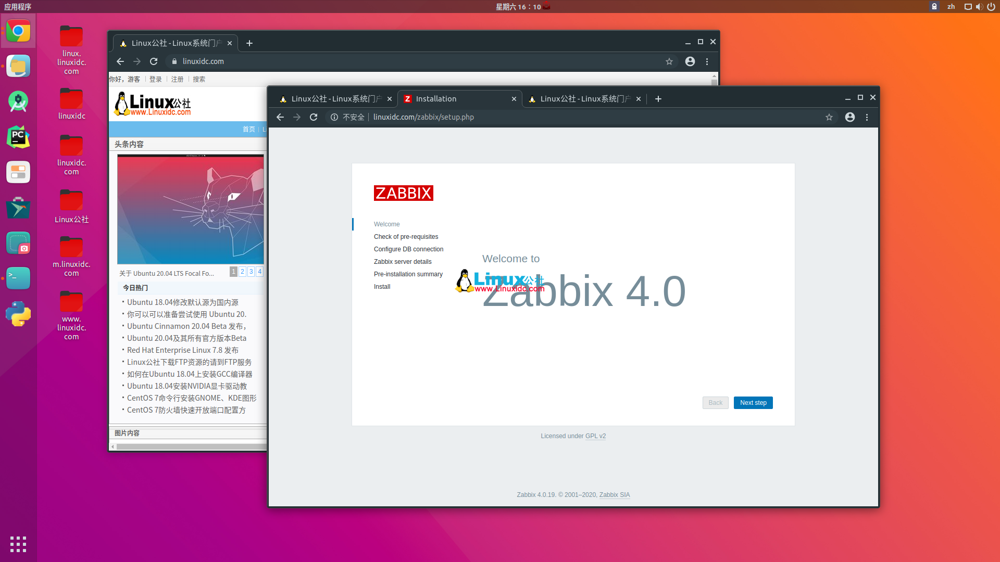Reload linuxidc.com in back Chrome window
The height and width of the screenshot is (562, 1000).
point(154,61)
